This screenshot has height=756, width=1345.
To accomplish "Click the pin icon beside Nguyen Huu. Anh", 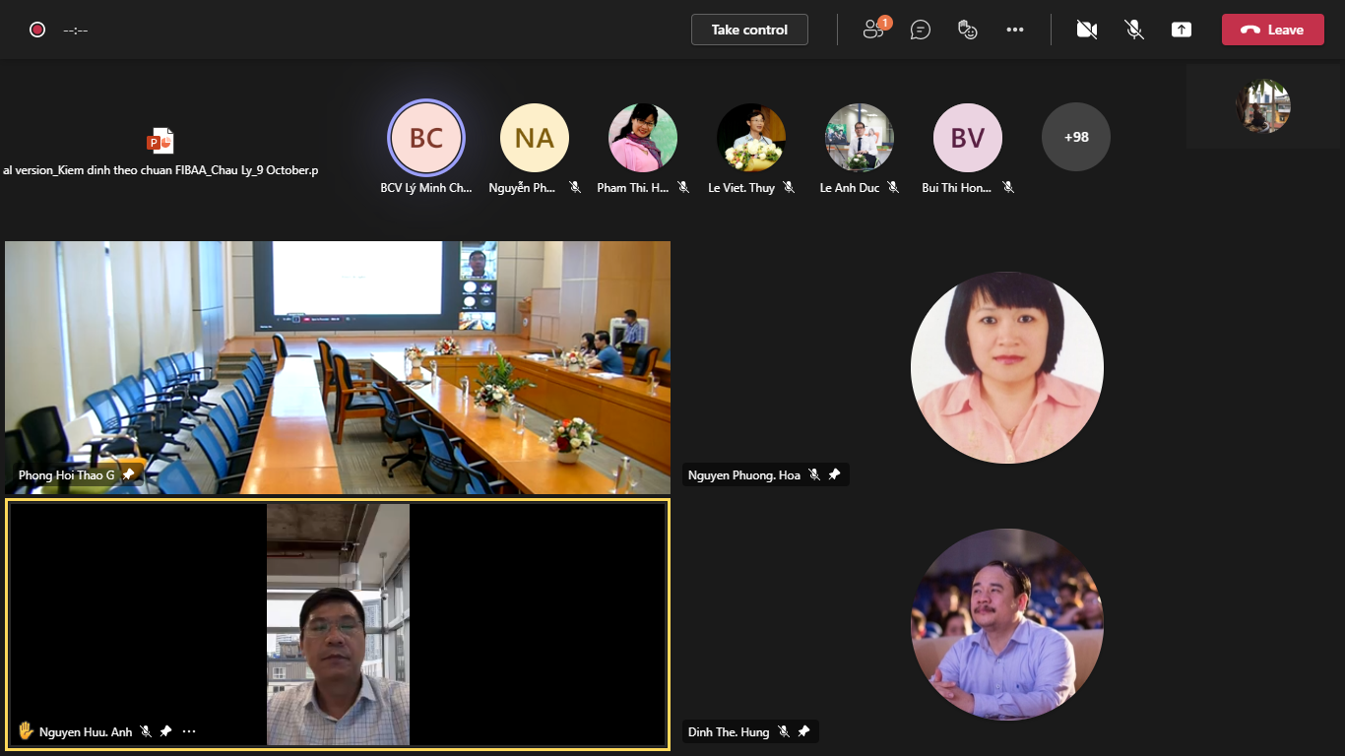I will (165, 731).
